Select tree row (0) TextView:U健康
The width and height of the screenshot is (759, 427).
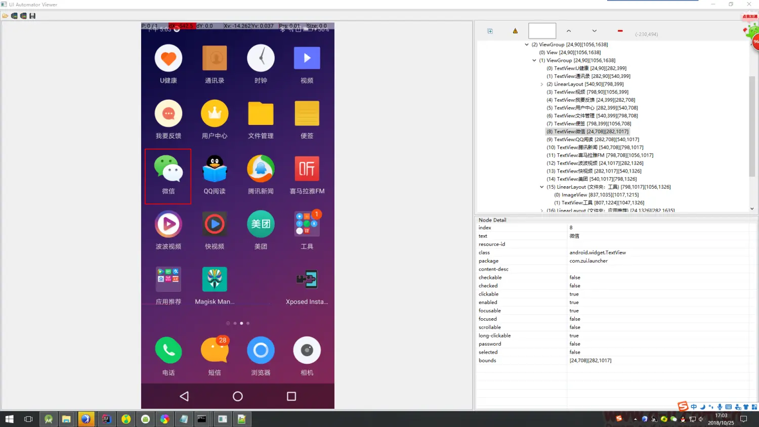click(x=586, y=68)
